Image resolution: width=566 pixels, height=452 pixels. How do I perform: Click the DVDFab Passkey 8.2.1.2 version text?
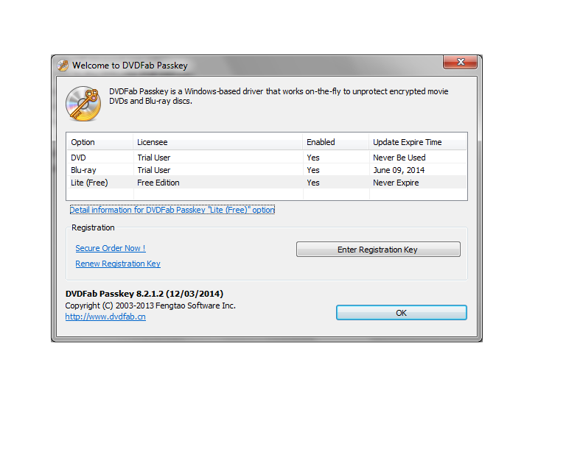click(144, 294)
